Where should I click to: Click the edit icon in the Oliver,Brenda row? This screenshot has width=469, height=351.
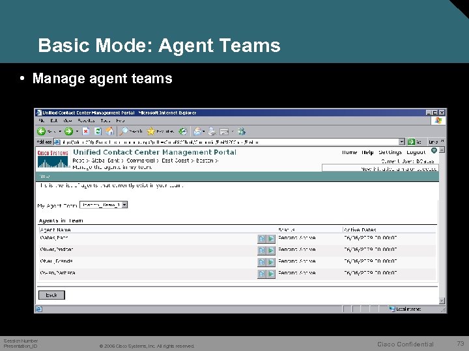(262, 262)
